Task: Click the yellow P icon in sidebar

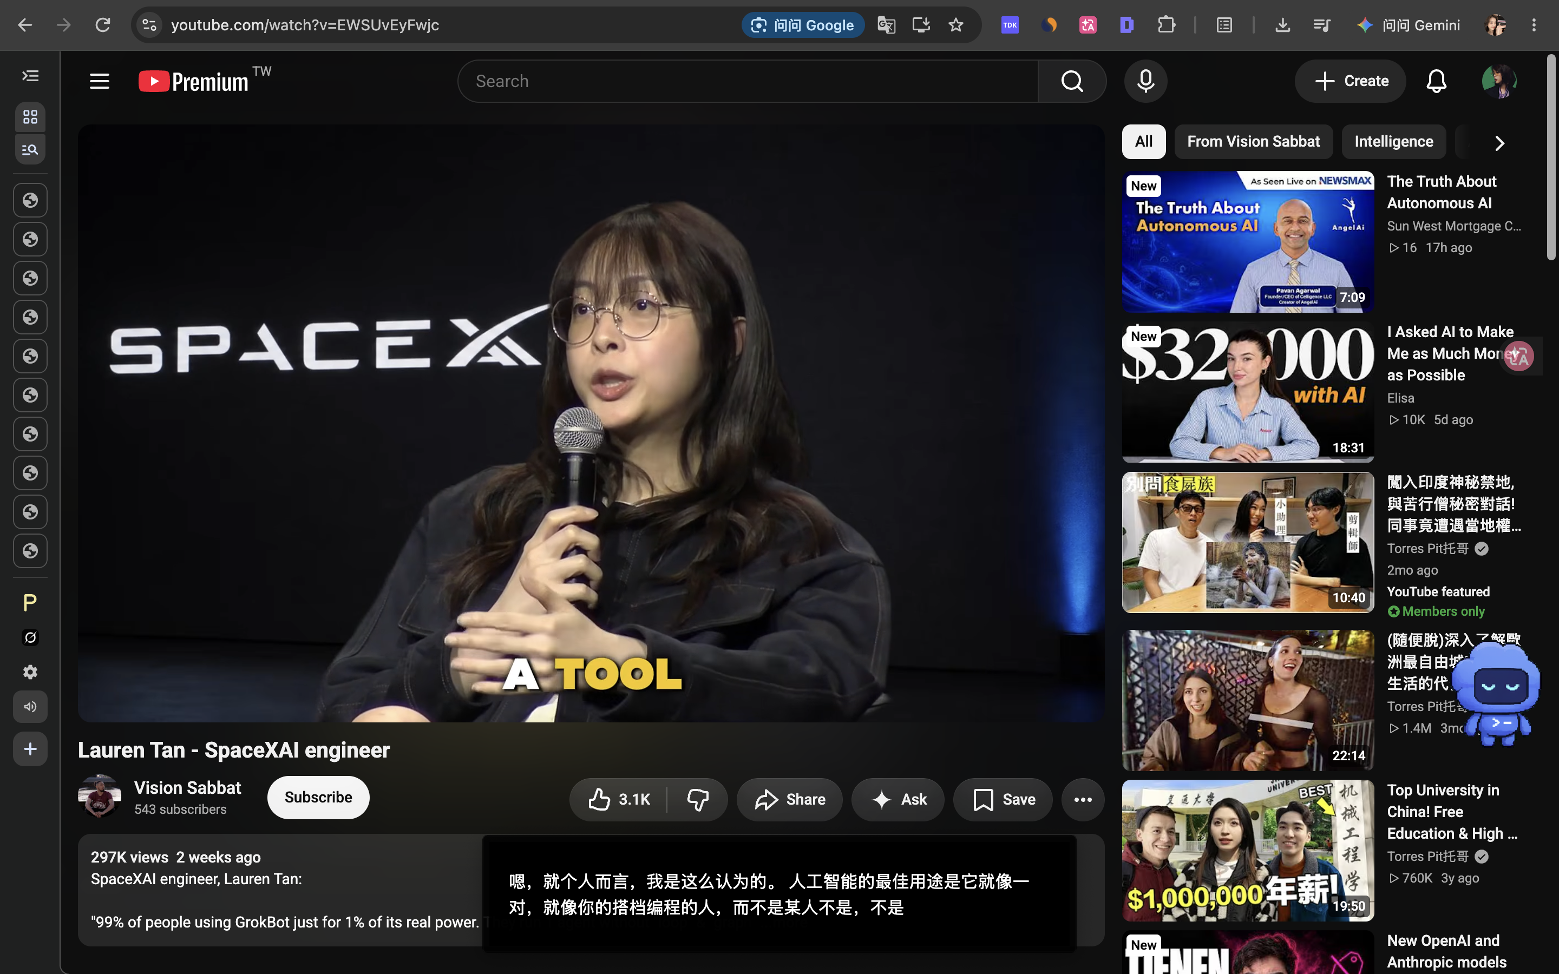Action: point(30,603)
